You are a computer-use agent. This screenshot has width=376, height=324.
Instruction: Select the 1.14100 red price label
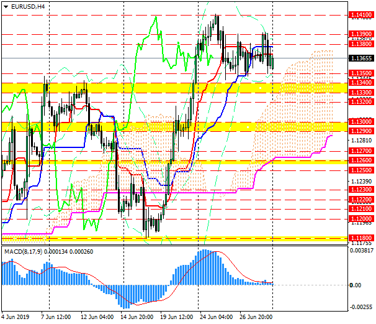pos(360,14)
